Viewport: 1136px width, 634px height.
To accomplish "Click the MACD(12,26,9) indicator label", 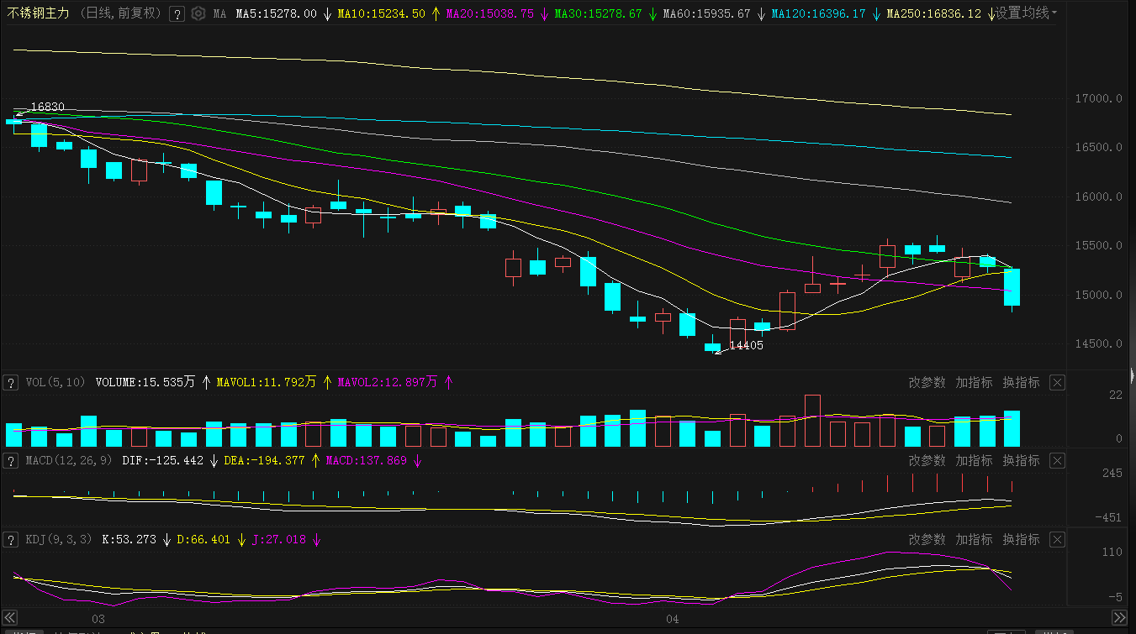I will (71, 460).
